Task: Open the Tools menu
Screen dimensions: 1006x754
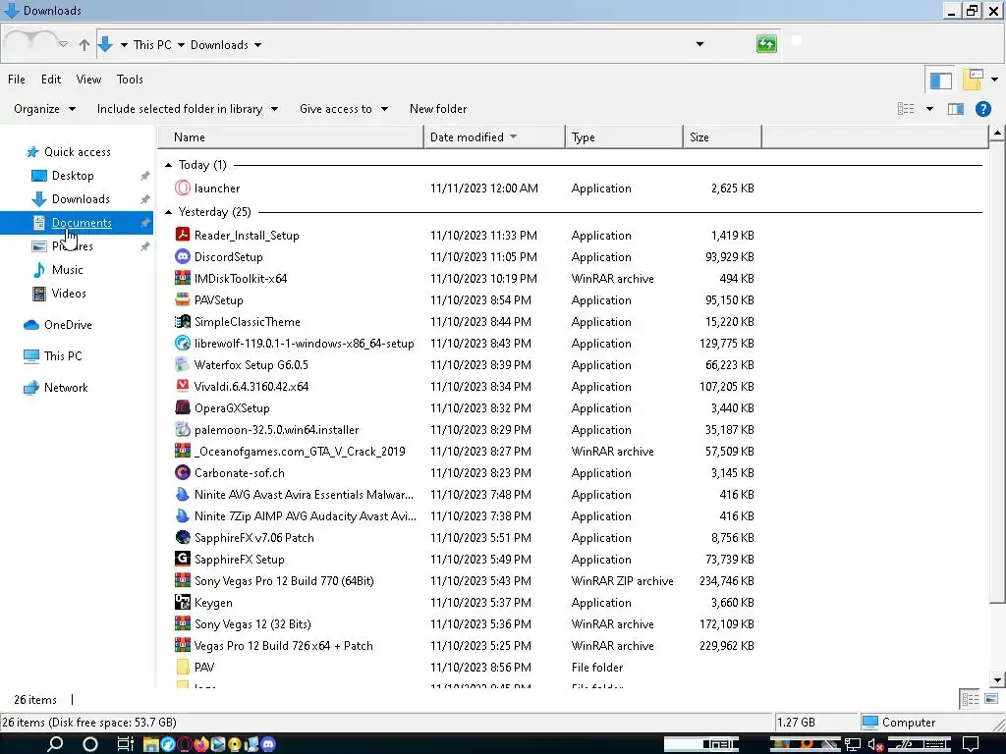Action: click(130, 80)
